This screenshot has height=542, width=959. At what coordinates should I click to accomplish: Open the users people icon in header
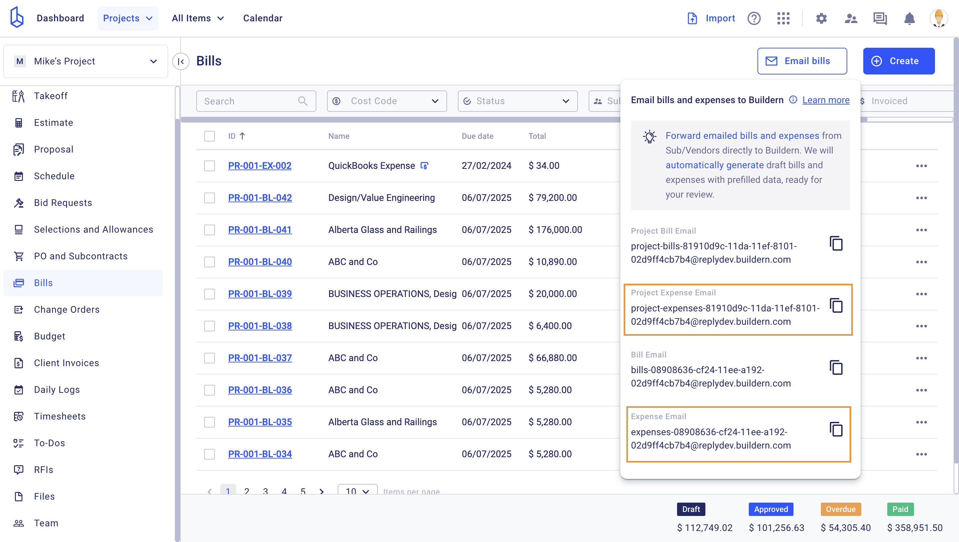point(851,18)
